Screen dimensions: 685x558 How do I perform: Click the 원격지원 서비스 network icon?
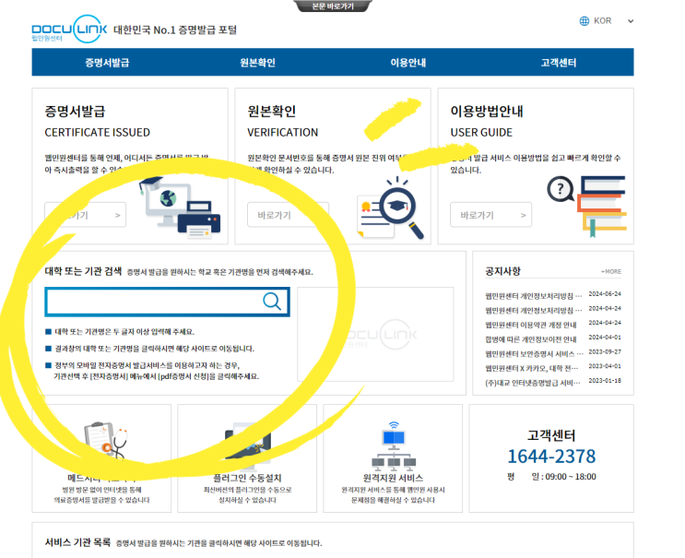click(x=394, y=445)
